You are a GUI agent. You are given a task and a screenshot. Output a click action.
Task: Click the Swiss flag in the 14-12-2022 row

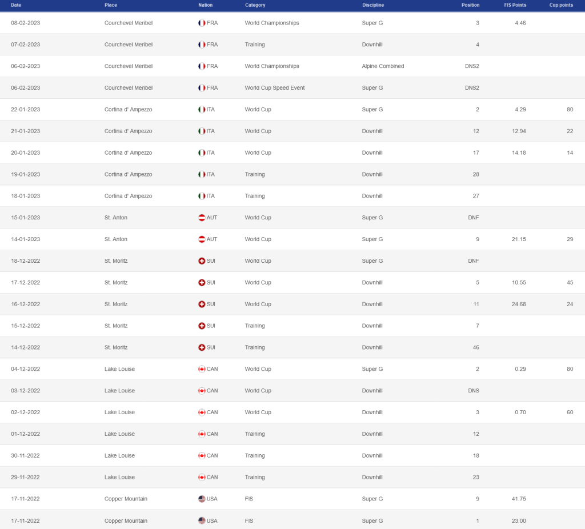tap(202, 347)
